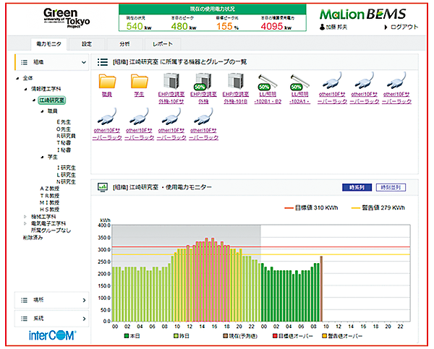434x349 pixels.
Task: Click the 目標値オーバー red legend swatch
Action: click(275, 336)
